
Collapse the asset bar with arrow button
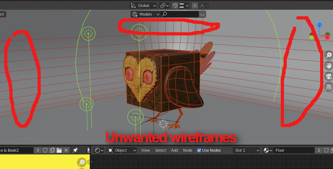point(202,14)
